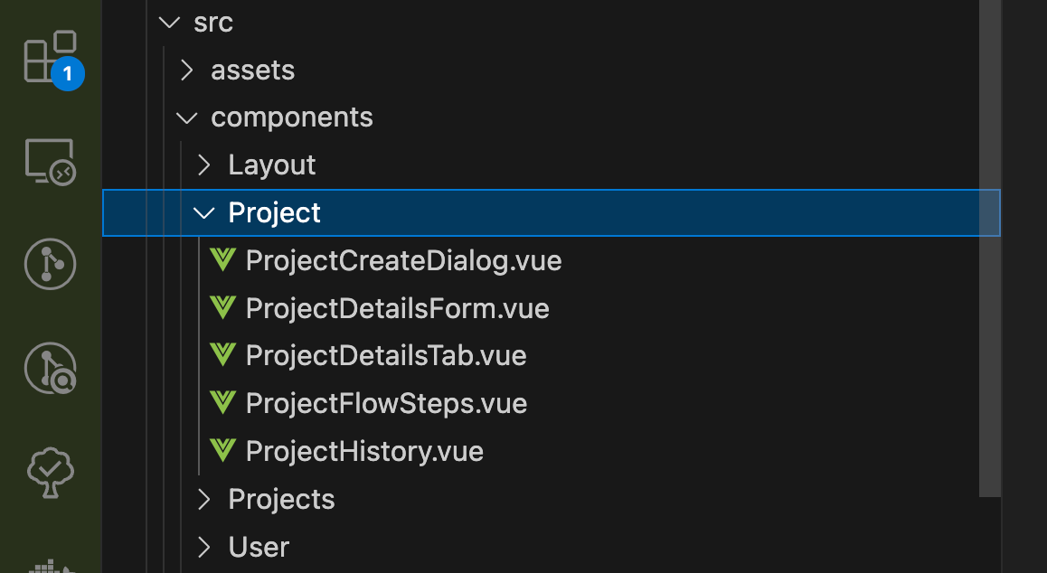Open the Source Control icon
Viewport: 1047px width, 573px height.
coord(50,265)
